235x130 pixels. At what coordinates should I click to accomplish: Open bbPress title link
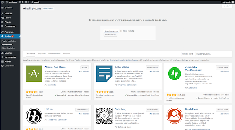click(49, 109)
